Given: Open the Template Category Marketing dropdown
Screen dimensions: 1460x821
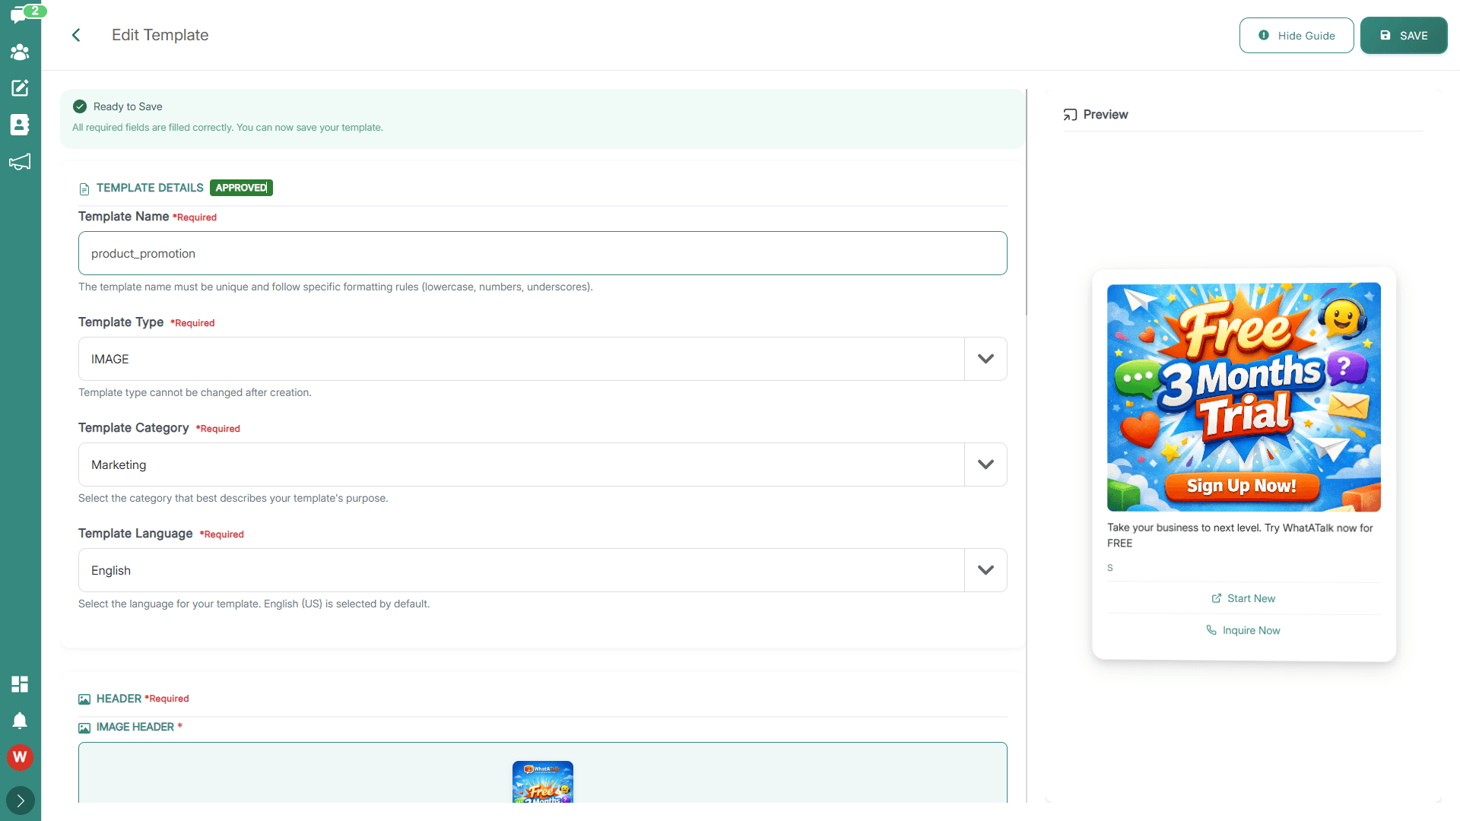Looking at the screenshot, I should click(543, 464).
